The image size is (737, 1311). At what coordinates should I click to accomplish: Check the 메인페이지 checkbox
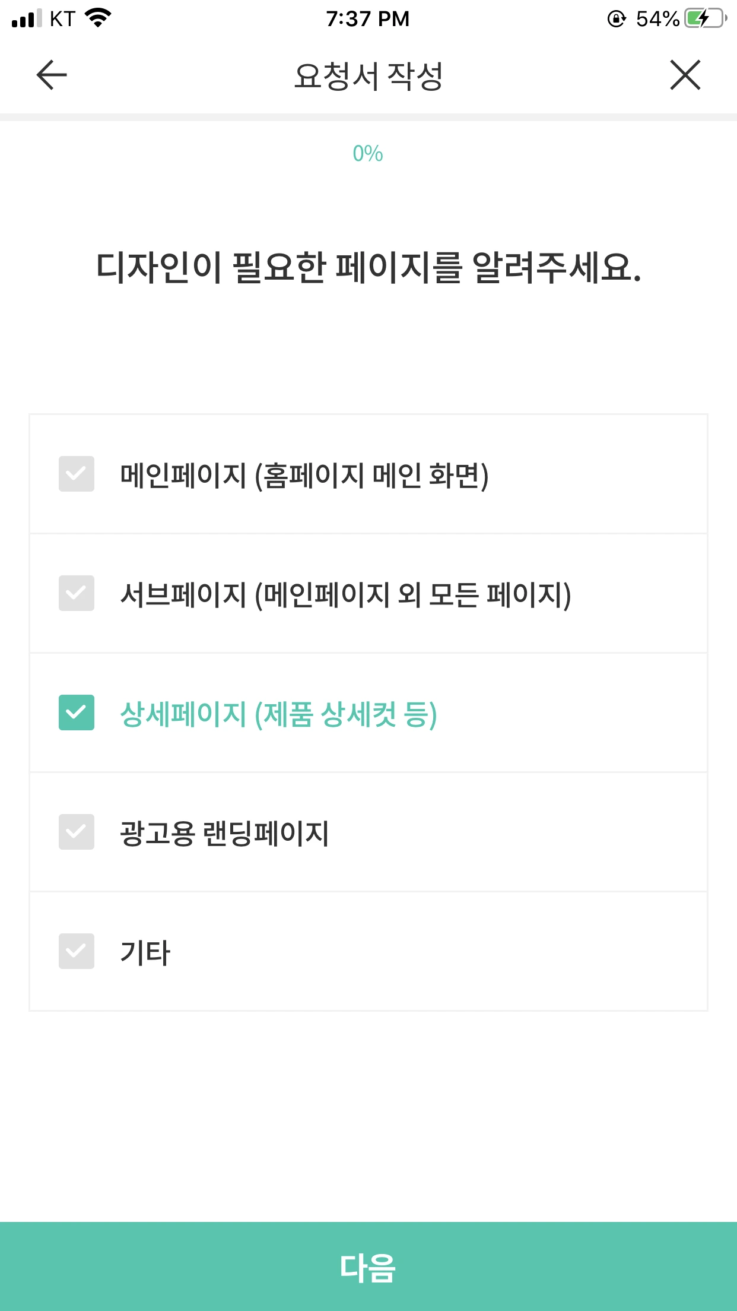[x=77, y=474]
